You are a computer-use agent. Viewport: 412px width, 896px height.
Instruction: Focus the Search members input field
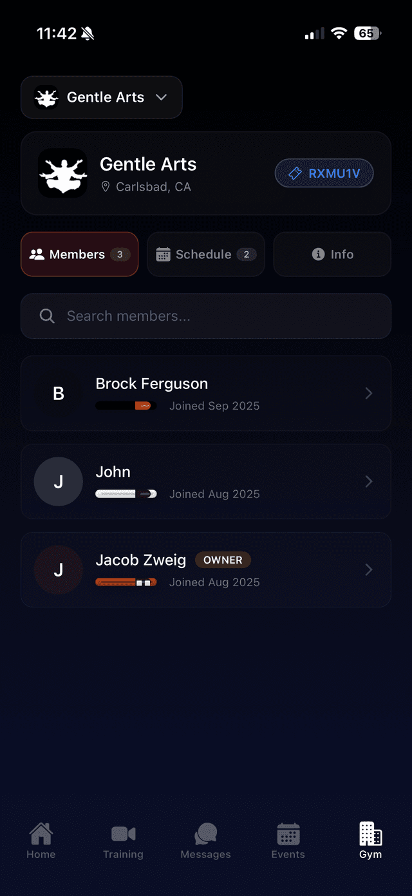pos(219,316)
